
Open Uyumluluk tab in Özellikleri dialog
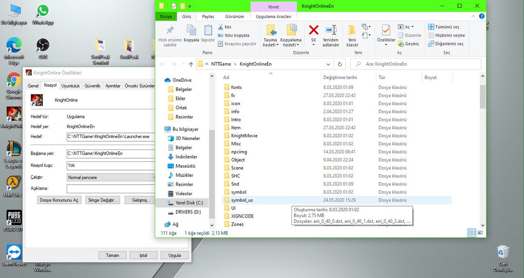(x=71, y=86)
